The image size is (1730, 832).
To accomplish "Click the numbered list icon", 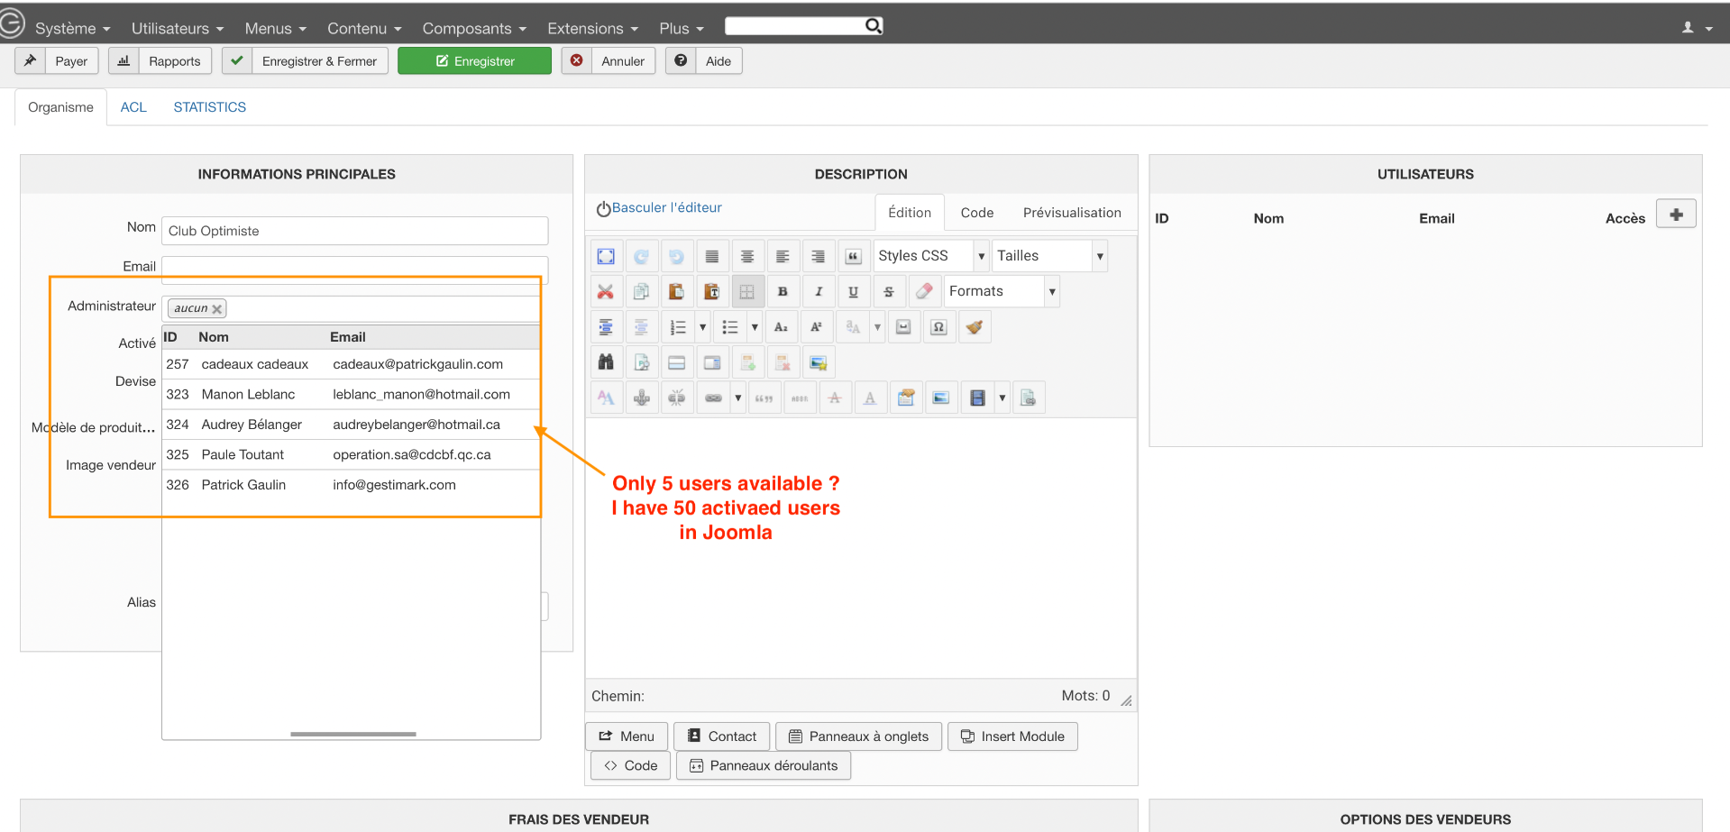I will [x=679, y=327].
